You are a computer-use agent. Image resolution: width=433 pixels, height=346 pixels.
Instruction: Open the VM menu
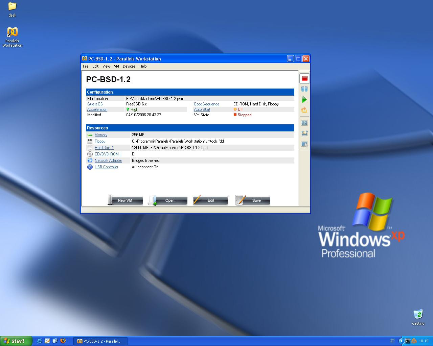click(x=116, y=66)
